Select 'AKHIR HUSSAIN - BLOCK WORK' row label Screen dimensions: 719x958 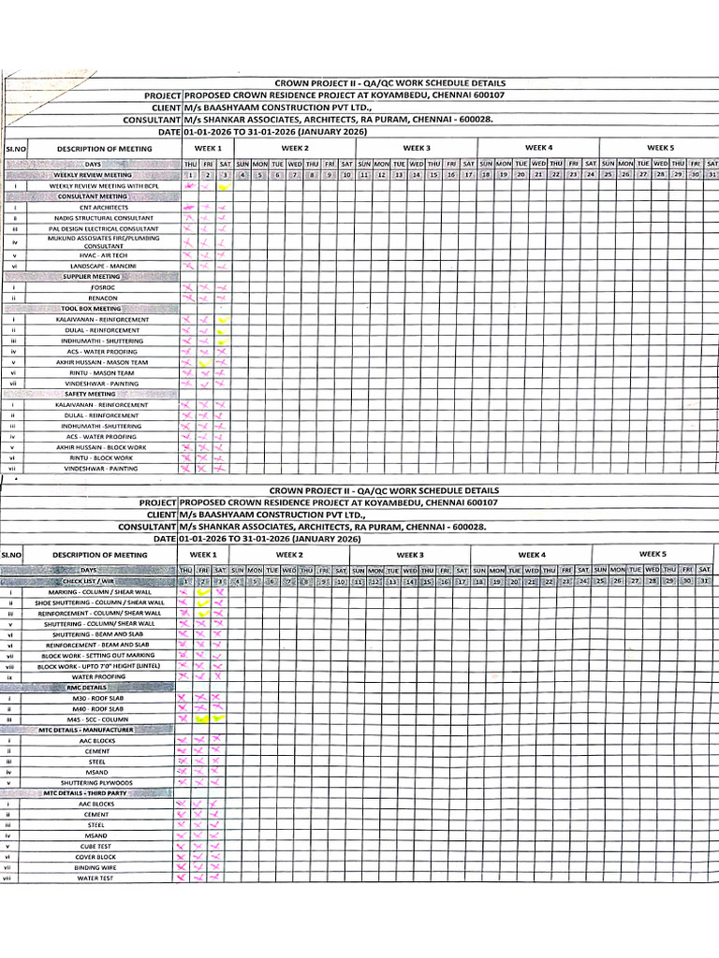pyautogui.click(x=101, y=447)
